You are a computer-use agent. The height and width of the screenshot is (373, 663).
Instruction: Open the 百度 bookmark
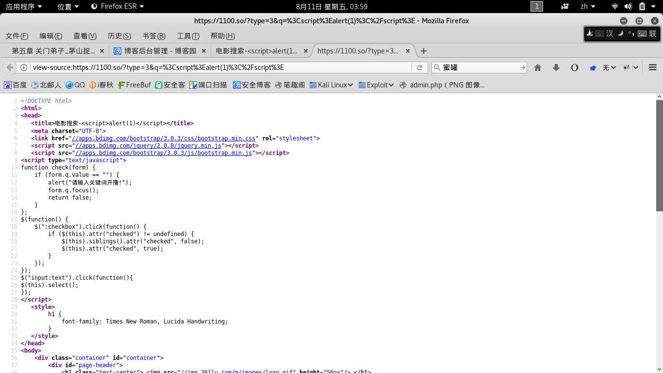coord(16,85)
